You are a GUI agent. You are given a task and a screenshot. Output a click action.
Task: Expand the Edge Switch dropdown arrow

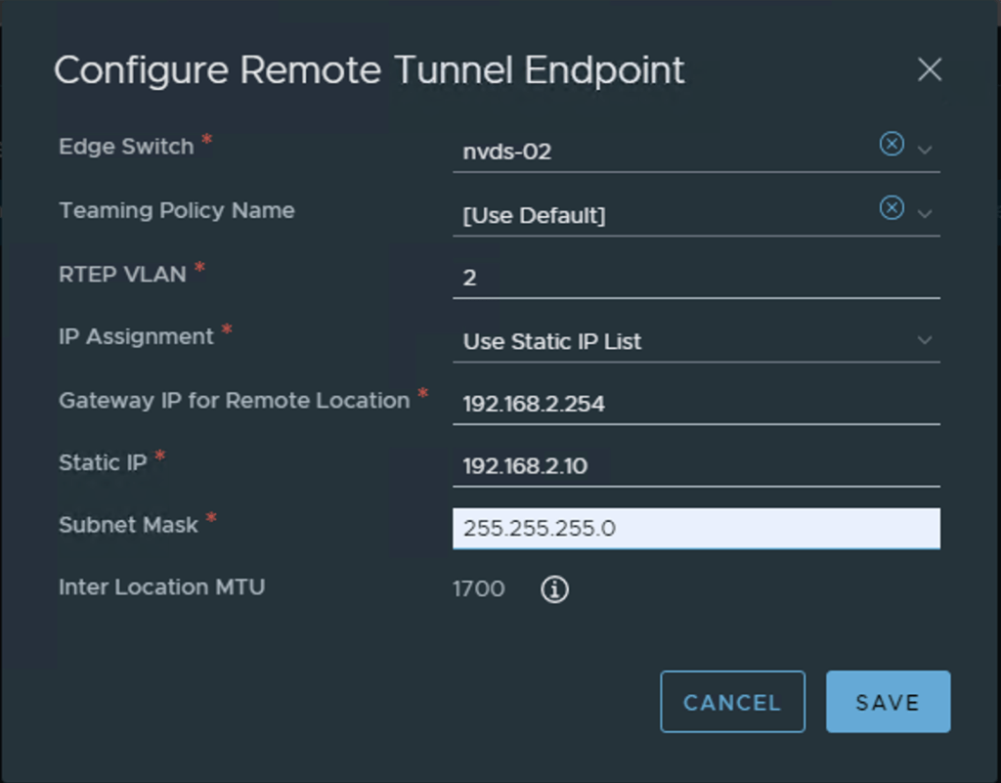(x=925, y=150)
